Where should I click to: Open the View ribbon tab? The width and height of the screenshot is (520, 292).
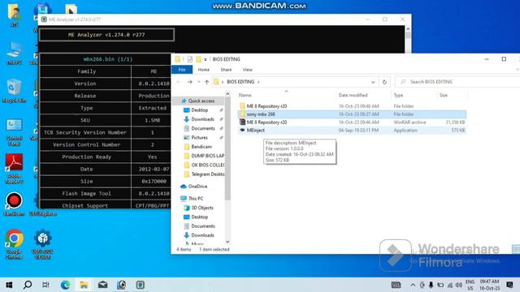click(247, 70)
